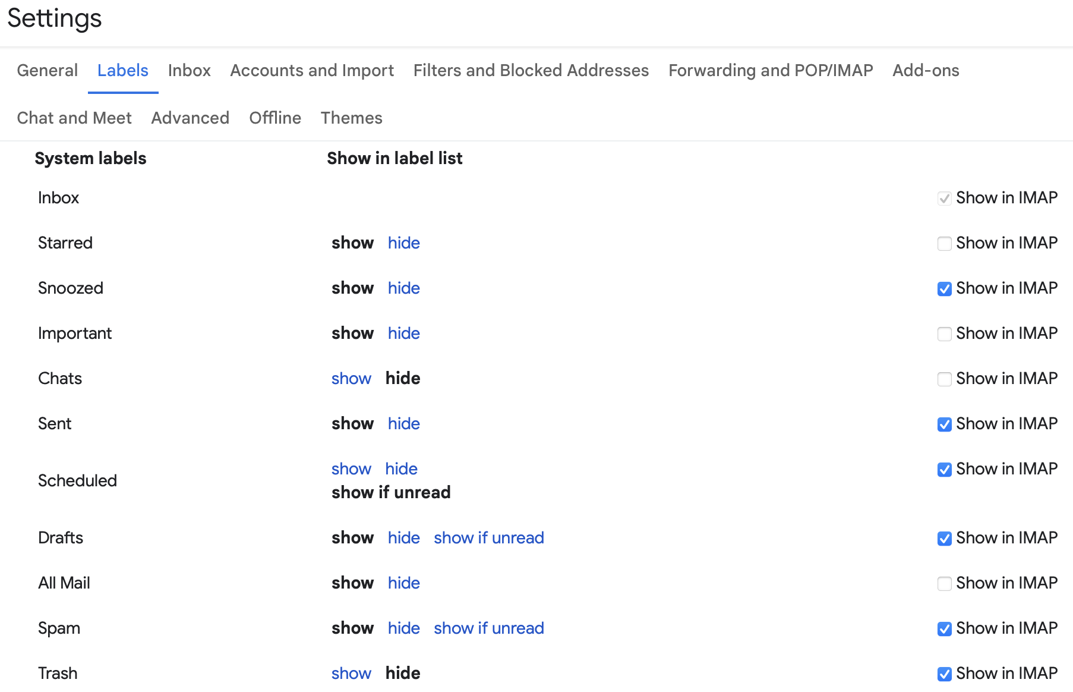Open the Inbox settings tab

189,70
